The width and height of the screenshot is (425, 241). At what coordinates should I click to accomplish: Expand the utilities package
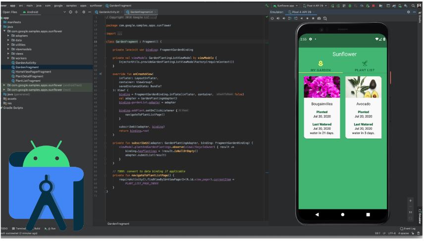[x=8, y=45]
